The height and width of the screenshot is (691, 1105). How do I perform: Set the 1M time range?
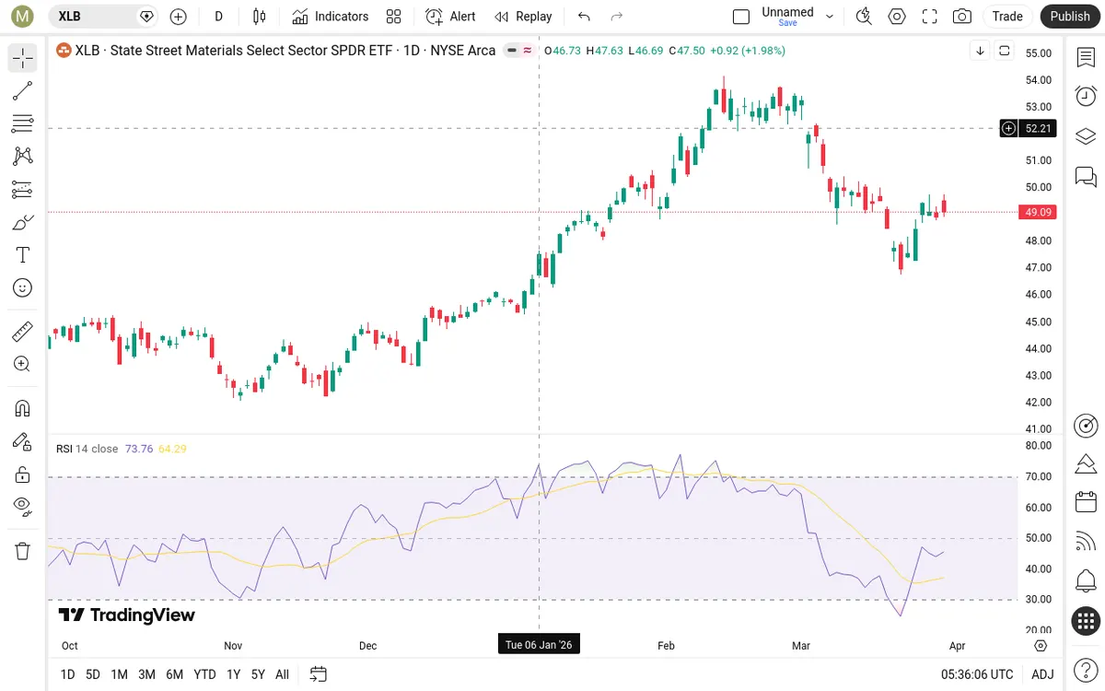click(120, 674)
